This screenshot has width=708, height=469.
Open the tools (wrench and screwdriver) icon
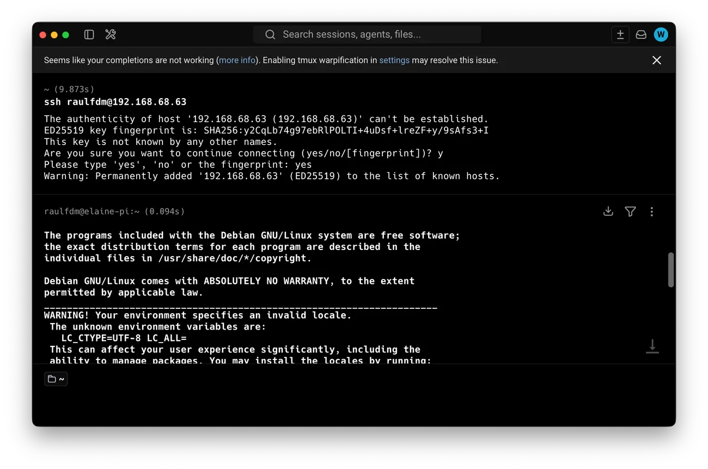111,35
